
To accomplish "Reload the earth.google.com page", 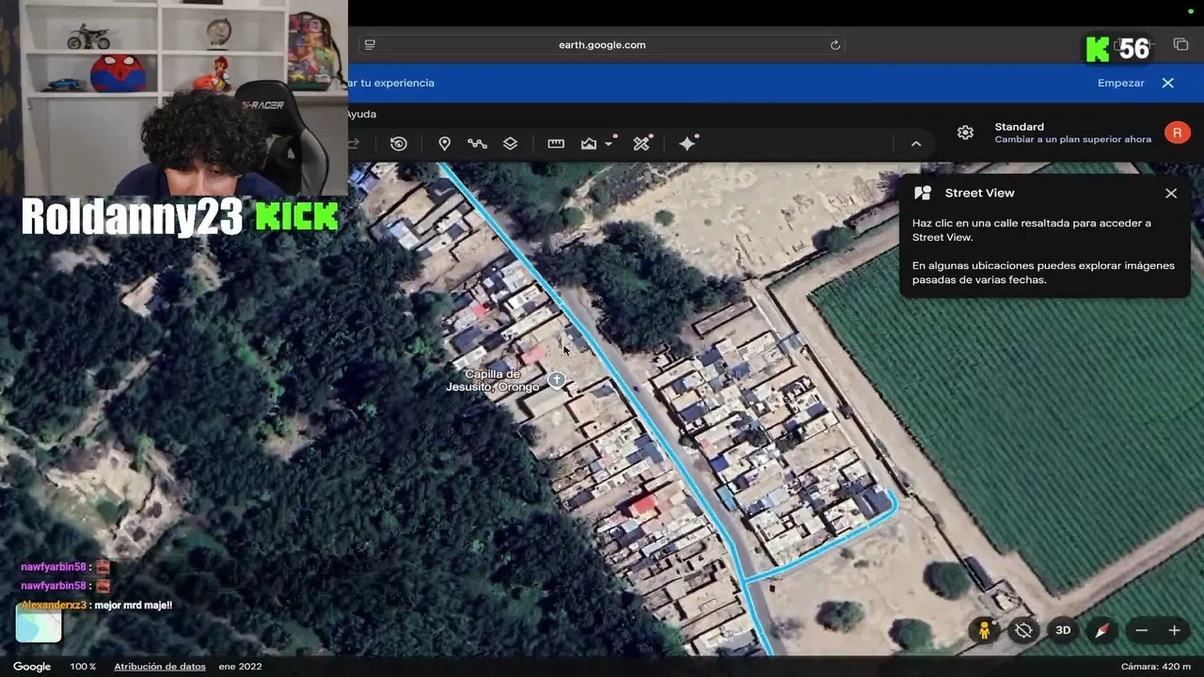I will coord(834,44).
